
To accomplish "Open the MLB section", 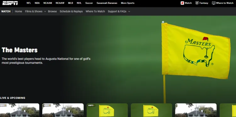I will click(x=70, y=3).
